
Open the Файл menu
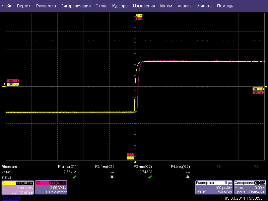(7, 6)
